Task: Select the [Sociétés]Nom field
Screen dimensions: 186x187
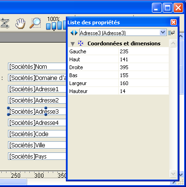Action: click(37, 67)
